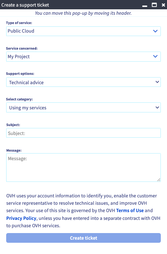Click the Subject field label
Screen dimensions: 167x254
[13, 125]
